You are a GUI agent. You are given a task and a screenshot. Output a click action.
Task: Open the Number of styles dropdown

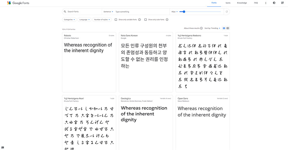[102, 20]
